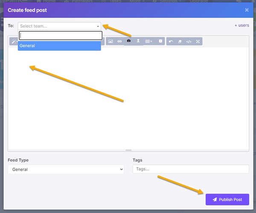
Task: Click the team search box in dropdown
Action: (x=61, y=35)
